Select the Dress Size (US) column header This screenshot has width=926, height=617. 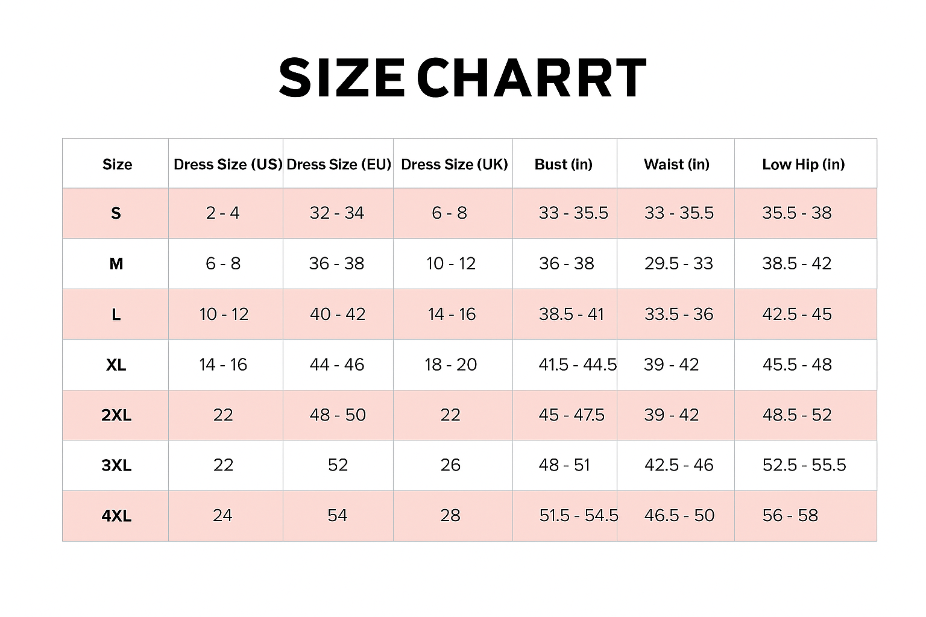click(x=227, y=164)
